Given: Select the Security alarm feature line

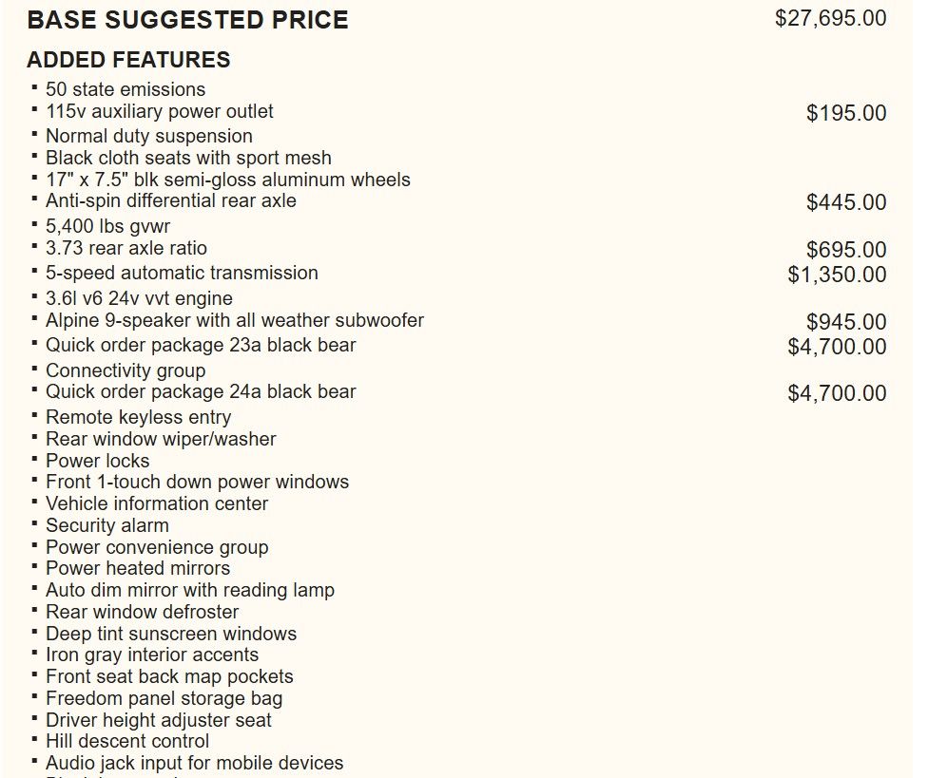Looking at the screenshot, I should 106,525.
